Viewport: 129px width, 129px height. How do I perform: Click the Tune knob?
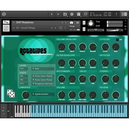(x=91, y=24)
